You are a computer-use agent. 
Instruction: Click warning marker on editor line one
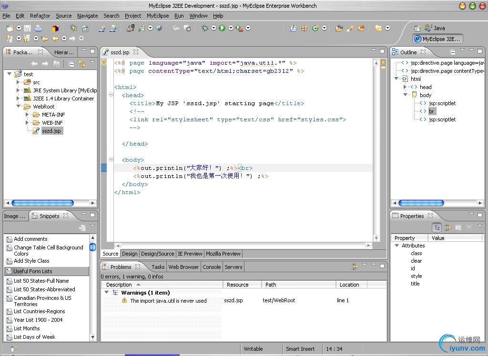pos(103,62)
